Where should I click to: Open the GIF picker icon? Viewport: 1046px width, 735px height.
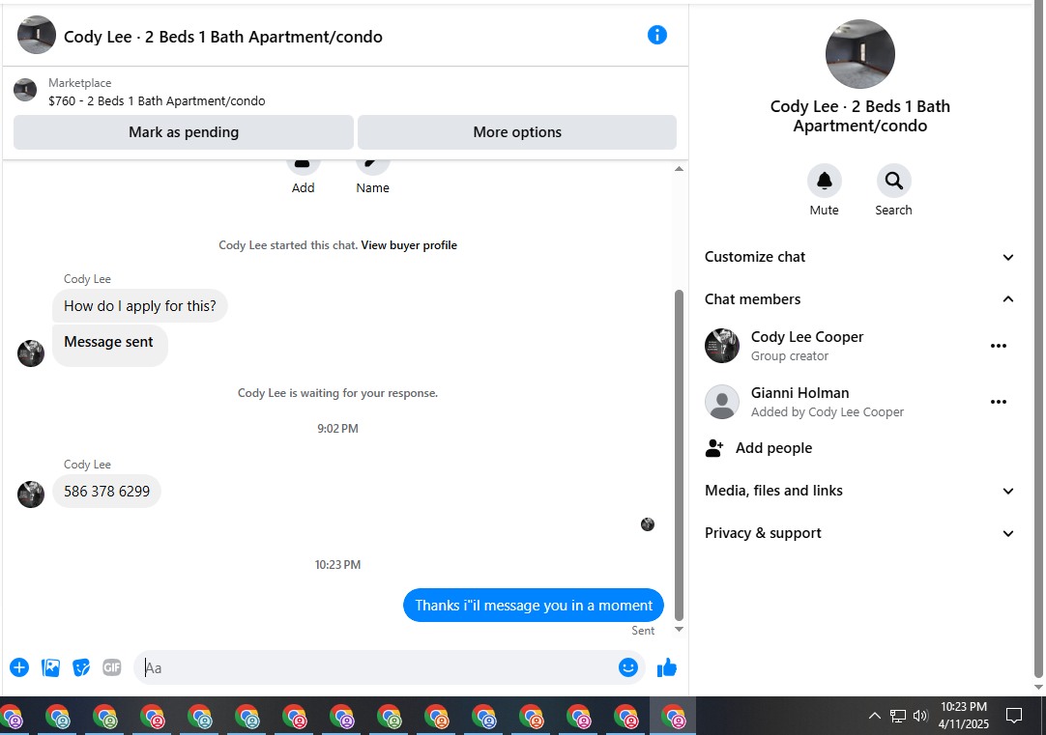point(112,667)
